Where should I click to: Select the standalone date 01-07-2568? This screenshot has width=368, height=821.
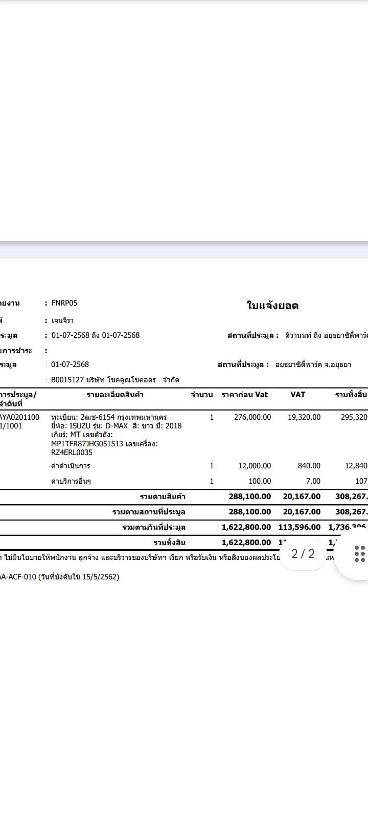click(x=70, y=364)
